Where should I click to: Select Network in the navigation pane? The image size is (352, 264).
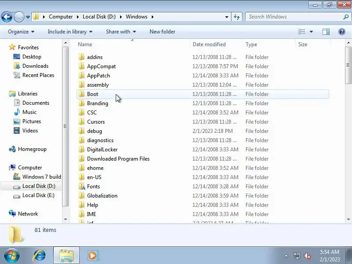coord(28,214)
